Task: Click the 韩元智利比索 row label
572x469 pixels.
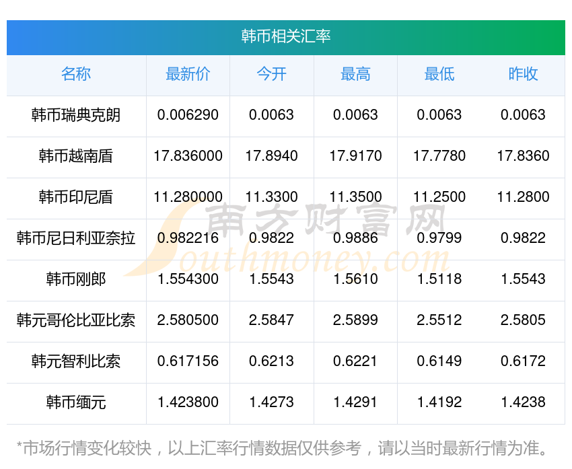Action: pos(76,361)
